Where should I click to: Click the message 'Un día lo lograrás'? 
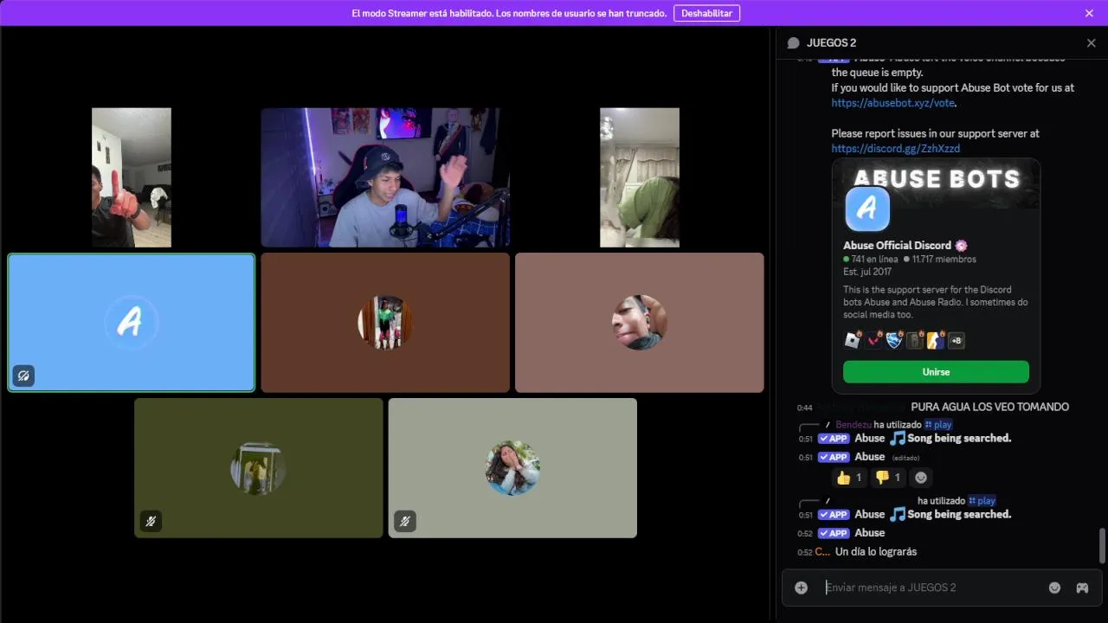(x=876, y=552)
